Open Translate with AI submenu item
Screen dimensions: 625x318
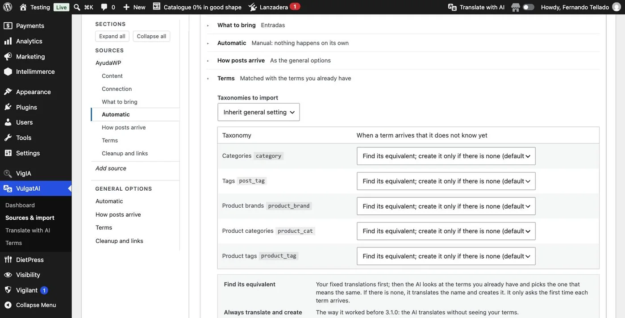(x=28, y=230)
